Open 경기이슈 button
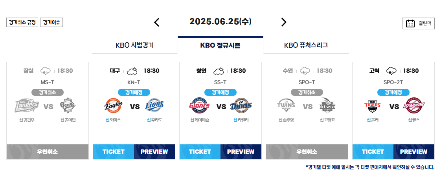 pyautogui.click(x=51, y=23)
